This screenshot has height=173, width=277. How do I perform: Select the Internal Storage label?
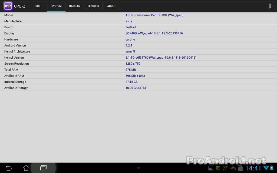(x=15, y=82)
